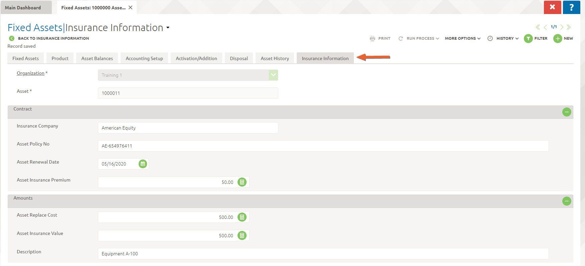The image size is (585, 266).
Task: Open calculator for Asset Insurance Premium
Action: pyautogui.click(x=242, y=182)
